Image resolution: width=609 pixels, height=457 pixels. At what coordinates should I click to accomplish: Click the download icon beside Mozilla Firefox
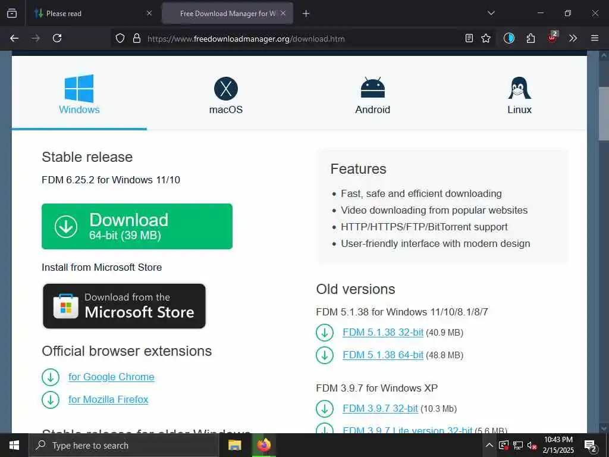(51, 399)
